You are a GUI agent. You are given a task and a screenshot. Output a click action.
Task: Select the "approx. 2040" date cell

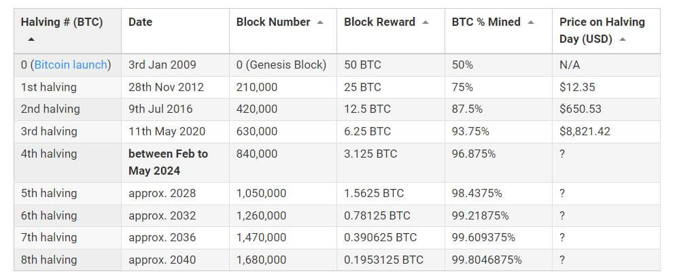pyautogui.click(x=162, y=260)
